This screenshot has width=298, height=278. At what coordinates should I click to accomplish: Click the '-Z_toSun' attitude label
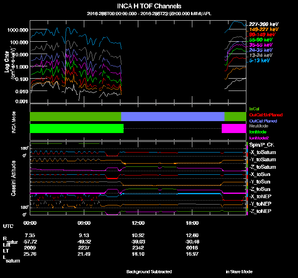(259, 189)
